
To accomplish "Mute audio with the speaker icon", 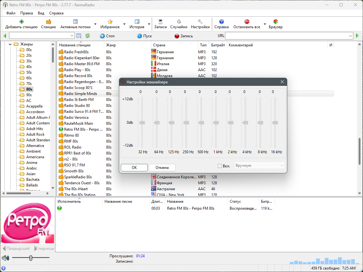I will click(5, 258).
